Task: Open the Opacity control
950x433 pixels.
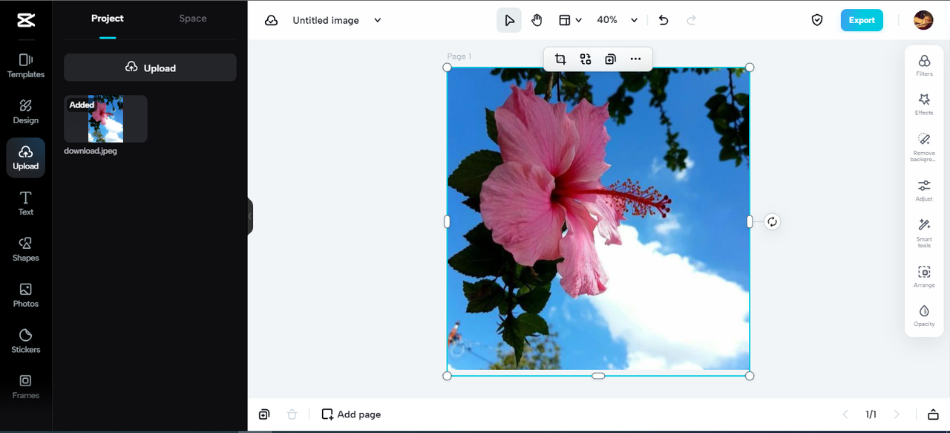Action: [x=924, y=315]
